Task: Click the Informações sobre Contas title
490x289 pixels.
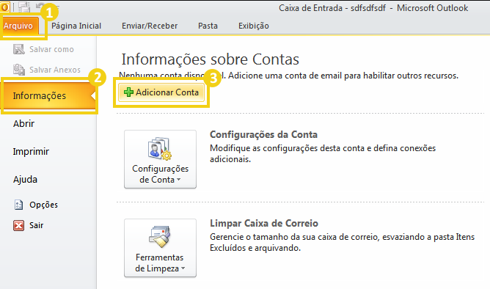Action: click(x=210, y=59)
